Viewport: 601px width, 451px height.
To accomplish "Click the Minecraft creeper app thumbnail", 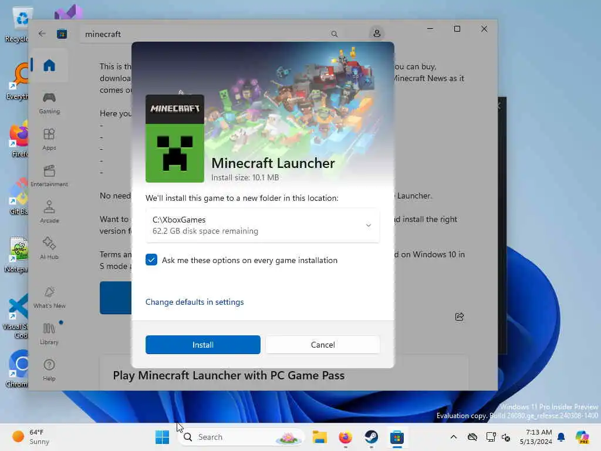I will click(175, 139).
